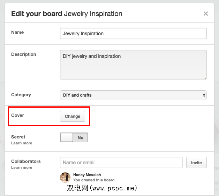The image size is (219, 196).
Task: Close the Edit your board dialog
Action: [206, 14]
